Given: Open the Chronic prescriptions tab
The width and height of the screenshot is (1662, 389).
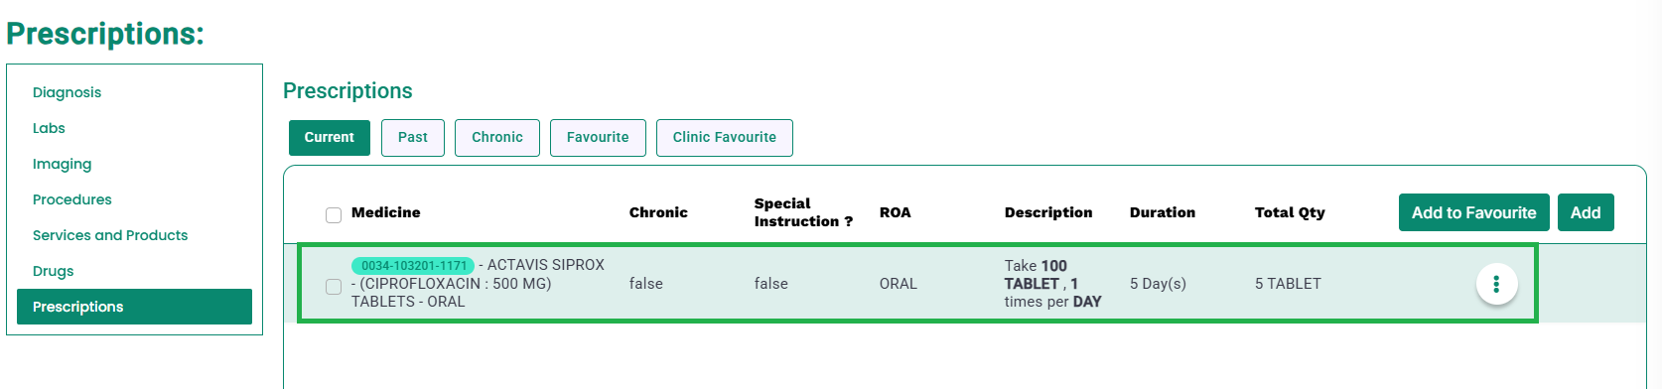Looking at the screenshot, I should click(497, 138).
